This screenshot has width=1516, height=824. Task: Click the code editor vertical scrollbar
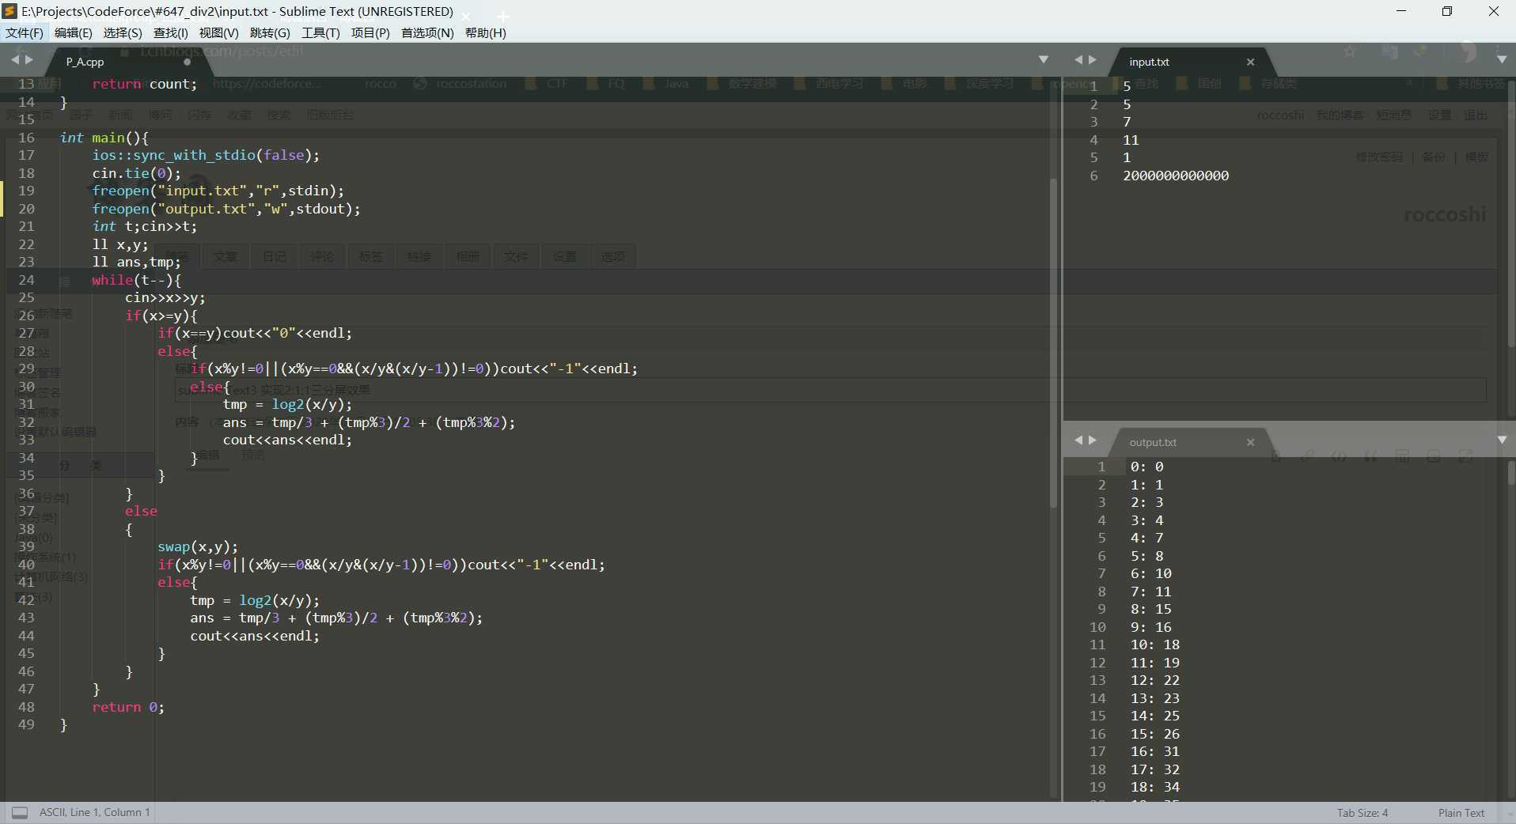click(x=1053, y=343)
